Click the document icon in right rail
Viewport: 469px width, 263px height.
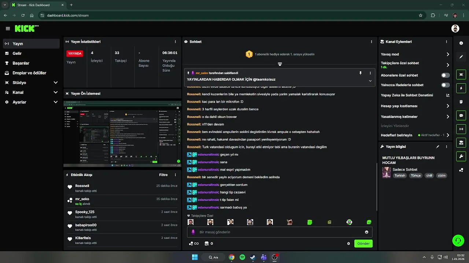pyautogui.click(x=461, y=102)
